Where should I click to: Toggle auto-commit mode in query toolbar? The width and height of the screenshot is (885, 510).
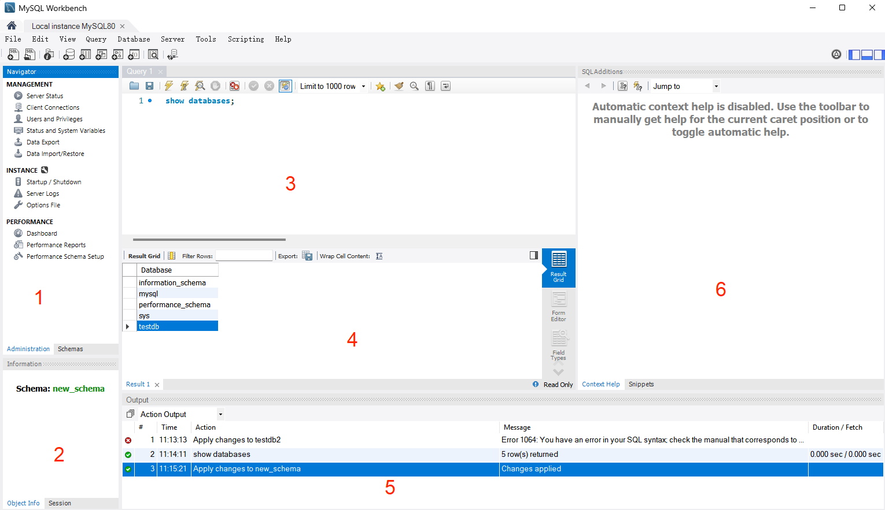tap(285, 86)
